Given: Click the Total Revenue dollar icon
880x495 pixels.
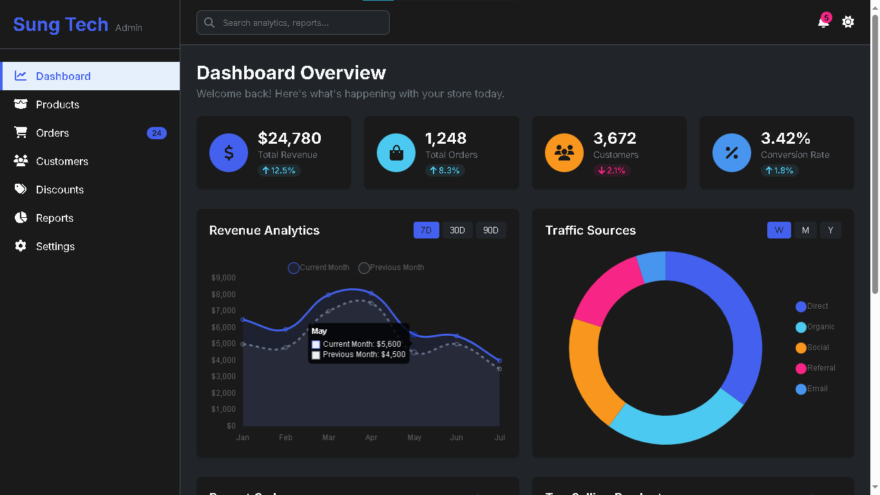Looking at the screenshot, I should [229, 153].
